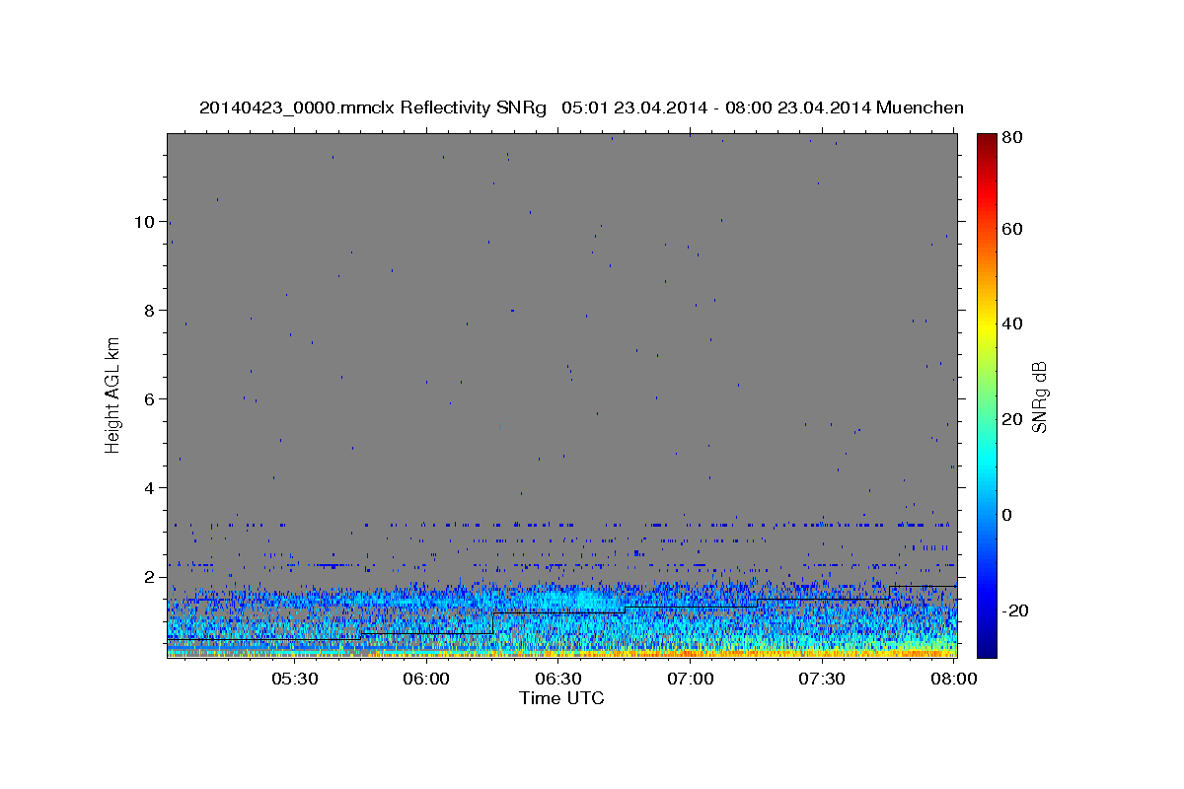This screenshot has height=789, width=1184.
Task: Click the colorbar value -20
Action: [x=1015, y=610]
